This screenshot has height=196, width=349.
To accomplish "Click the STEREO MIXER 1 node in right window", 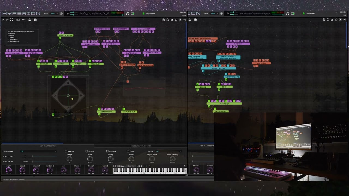I will [x=218, y=68].
